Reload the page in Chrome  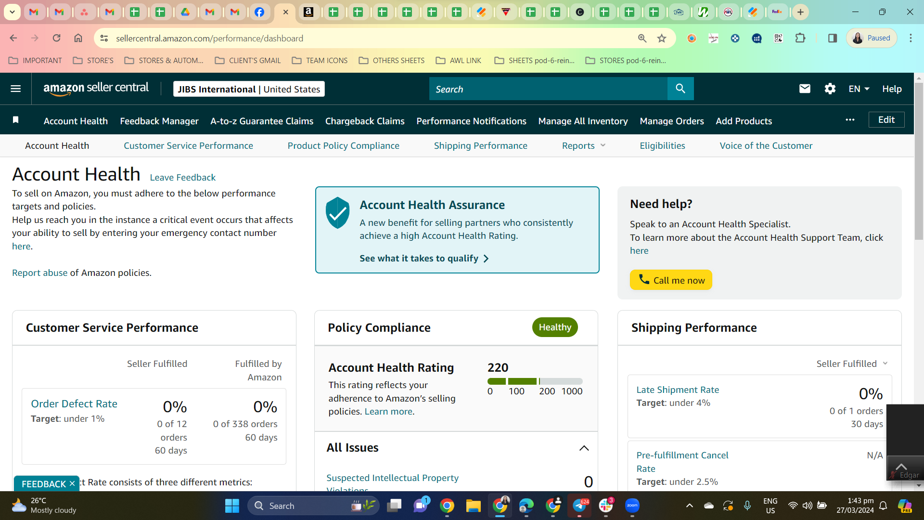click(56, 38)
